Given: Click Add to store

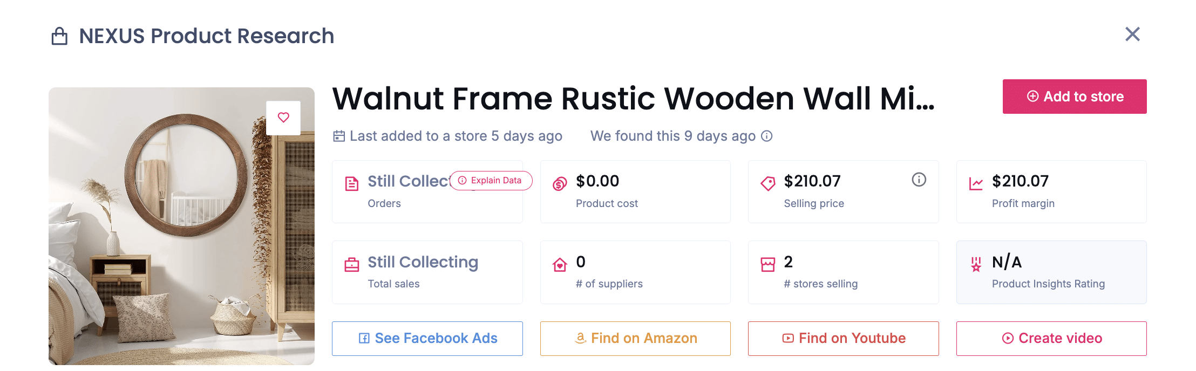Looking at the screenshot, I should [1074, 97].
